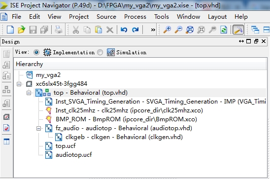
Task: Select the my_vga2 project item
Action: [x=48, y=75]
